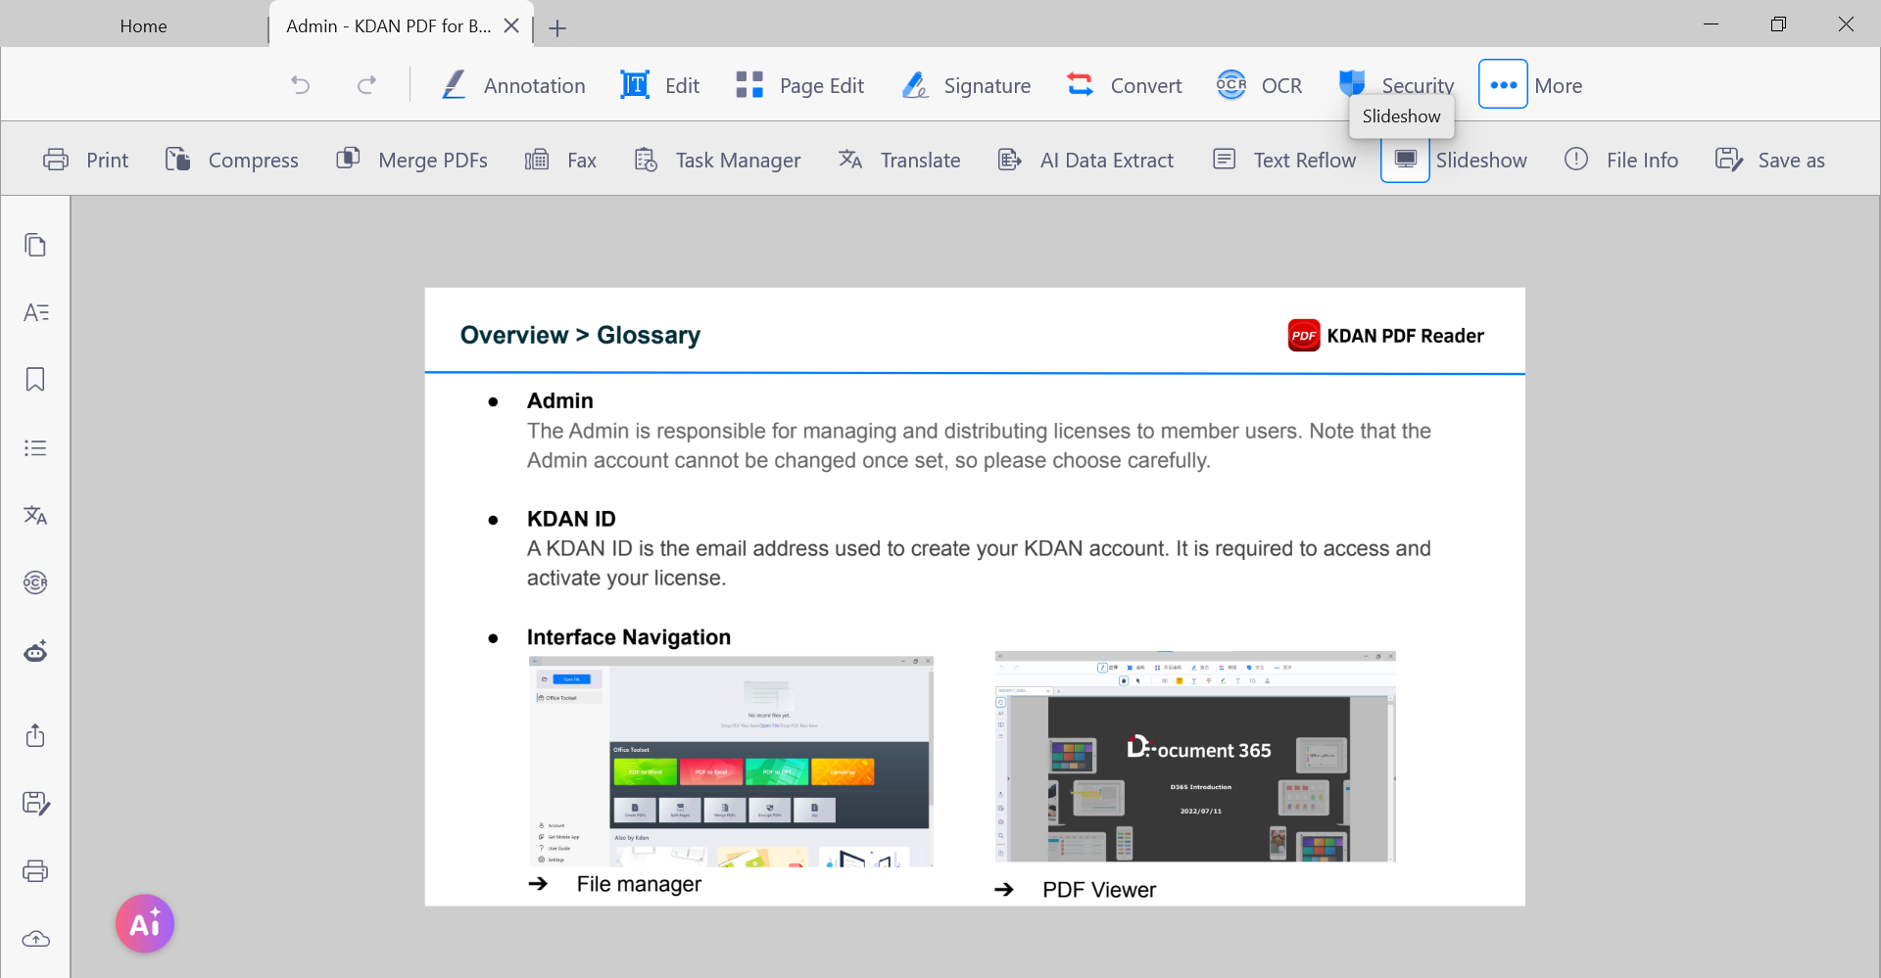The width and height of the screenshot is (1881, 978).
Task: Switch to the Home tab
Action: [x=143, y=26]
